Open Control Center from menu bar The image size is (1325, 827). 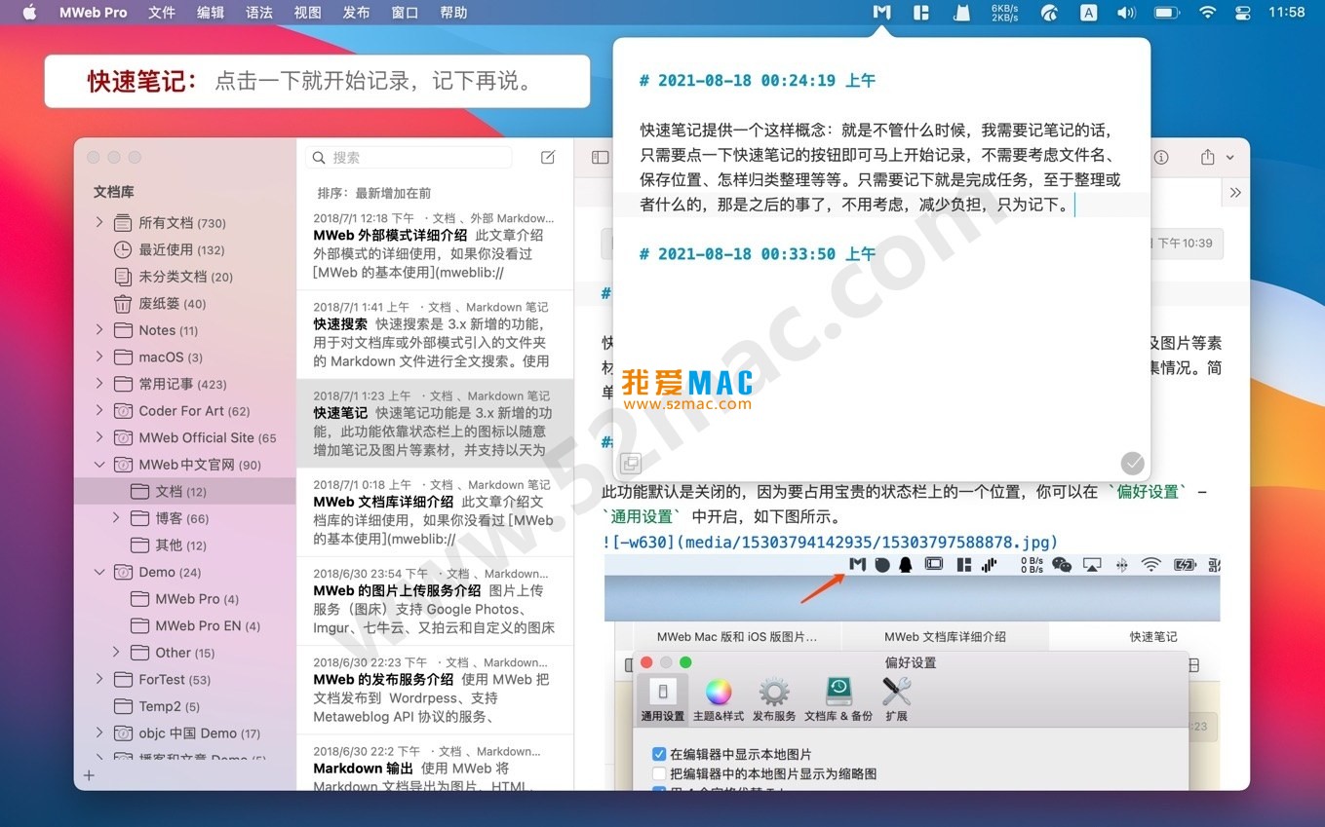tap(1243, 13)
